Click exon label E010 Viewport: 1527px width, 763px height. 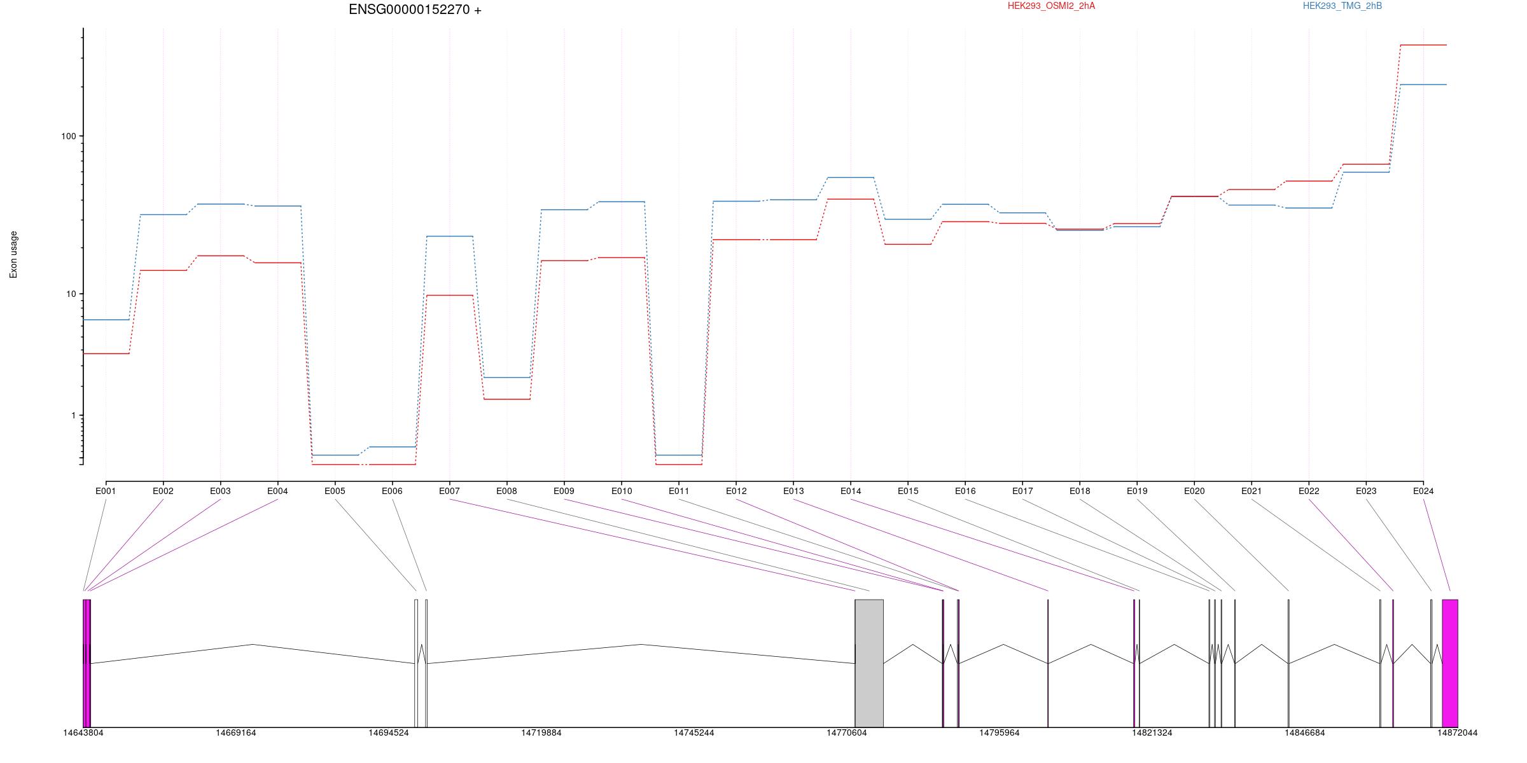622,491
